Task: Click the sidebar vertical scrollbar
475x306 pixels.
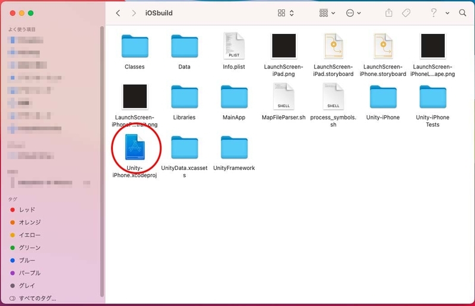Action: (102, 162)
